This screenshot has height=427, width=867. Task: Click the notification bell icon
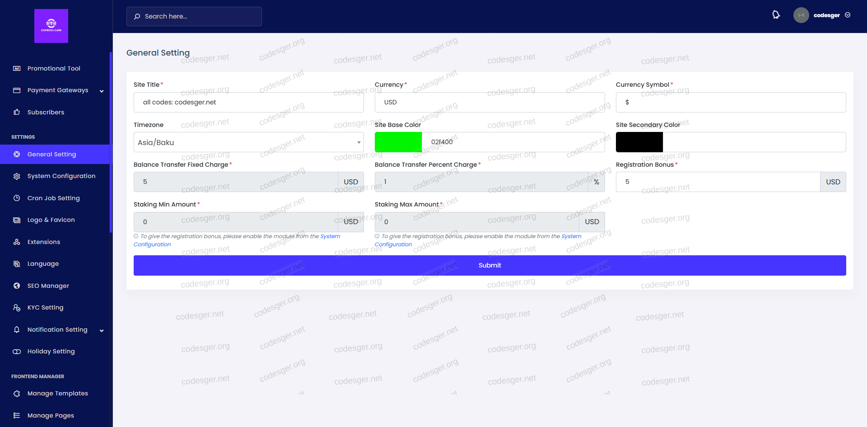click(776, 15)
